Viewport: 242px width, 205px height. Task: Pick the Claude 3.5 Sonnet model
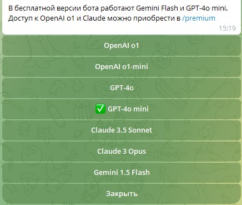(x=122, y=130)
